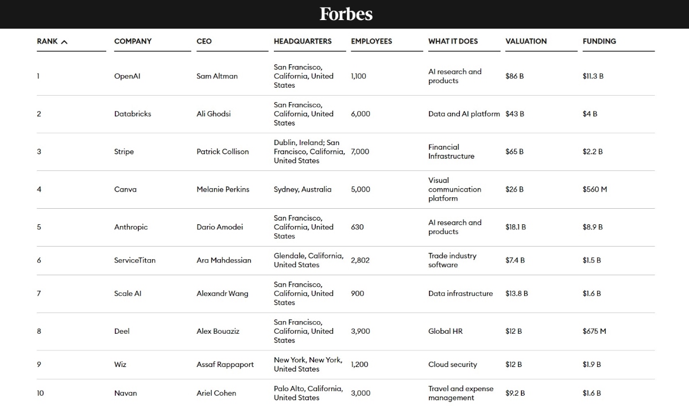The height and width of the screenshot is (406, 689).
Task: Sort by the EMPLOYEES column header
Action: coord(371,41)
